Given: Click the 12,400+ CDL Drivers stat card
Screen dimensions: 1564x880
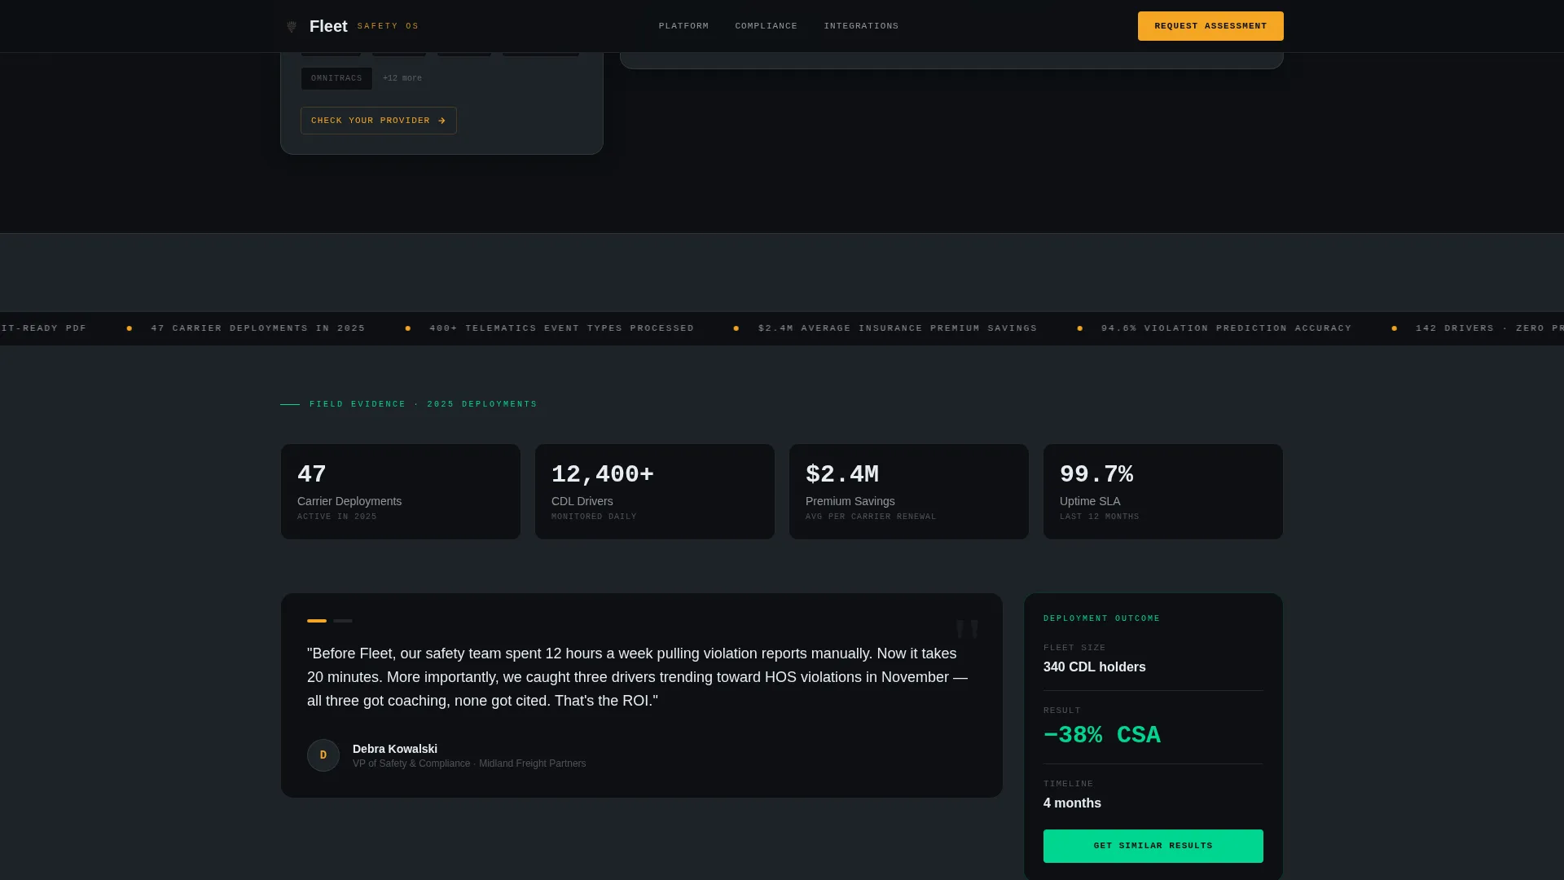Looking at the screenshot, I should [655, 491].
